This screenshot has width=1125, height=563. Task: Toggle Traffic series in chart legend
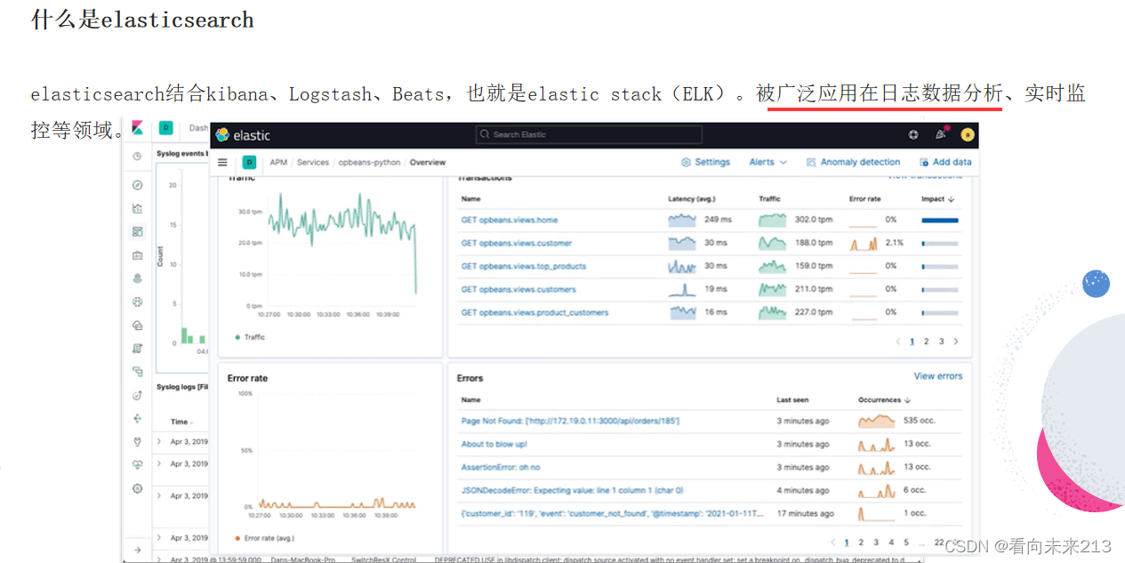point(250,337)
